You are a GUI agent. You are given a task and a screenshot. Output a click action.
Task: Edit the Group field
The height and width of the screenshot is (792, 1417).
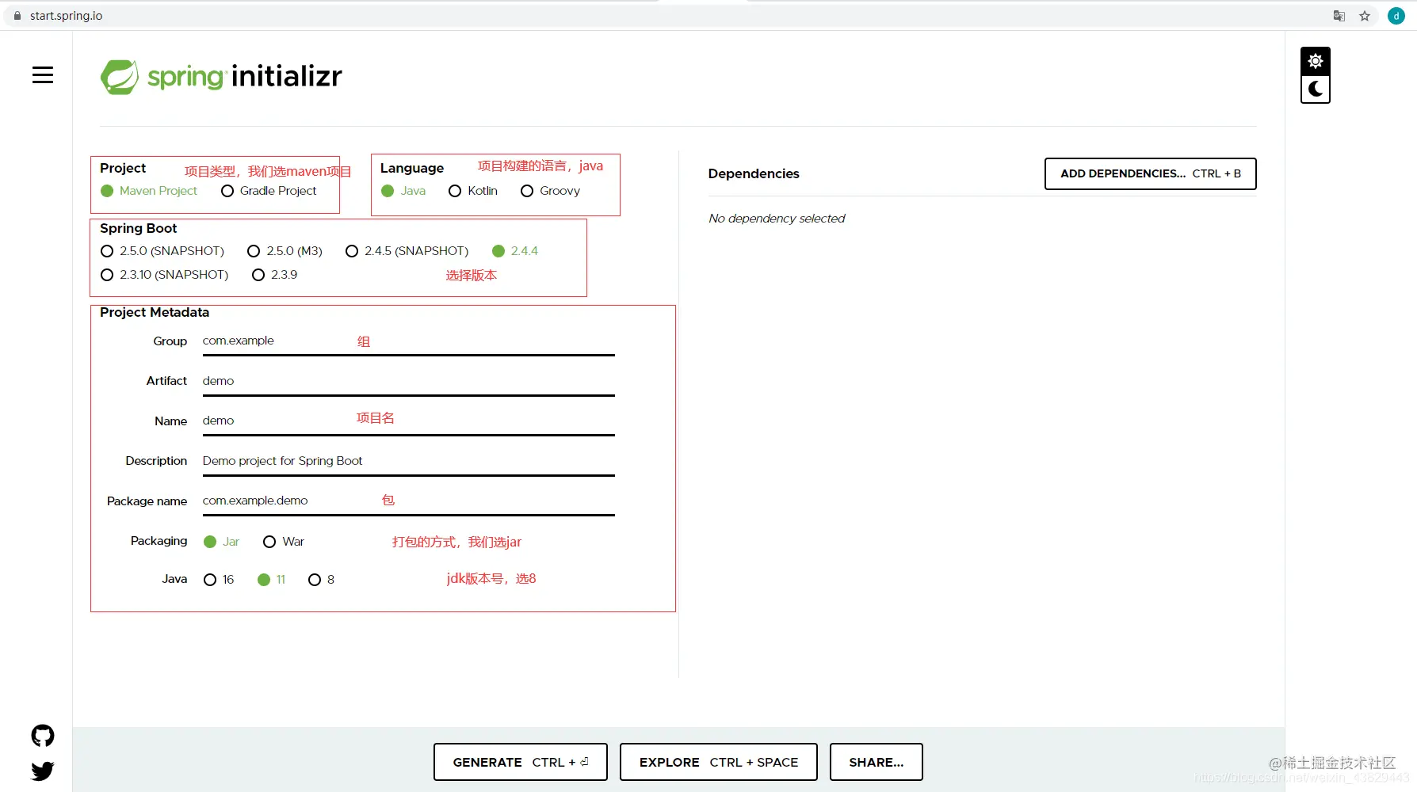point(409,341)
